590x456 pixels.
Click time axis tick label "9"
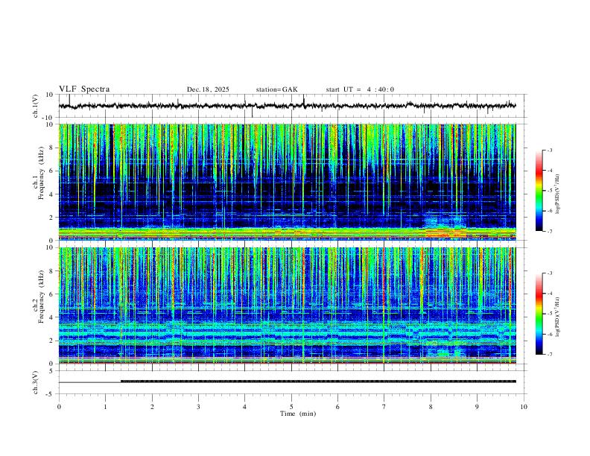click(477, 407)
